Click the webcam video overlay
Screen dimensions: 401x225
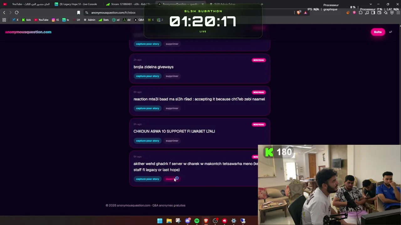coord(329,185)
